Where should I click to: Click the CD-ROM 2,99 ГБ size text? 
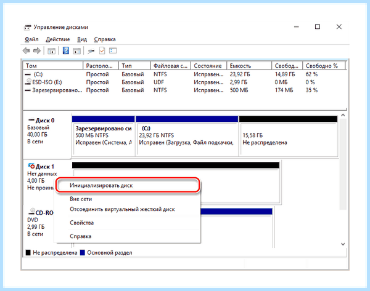pyautogui.click(x=36, y=227)
